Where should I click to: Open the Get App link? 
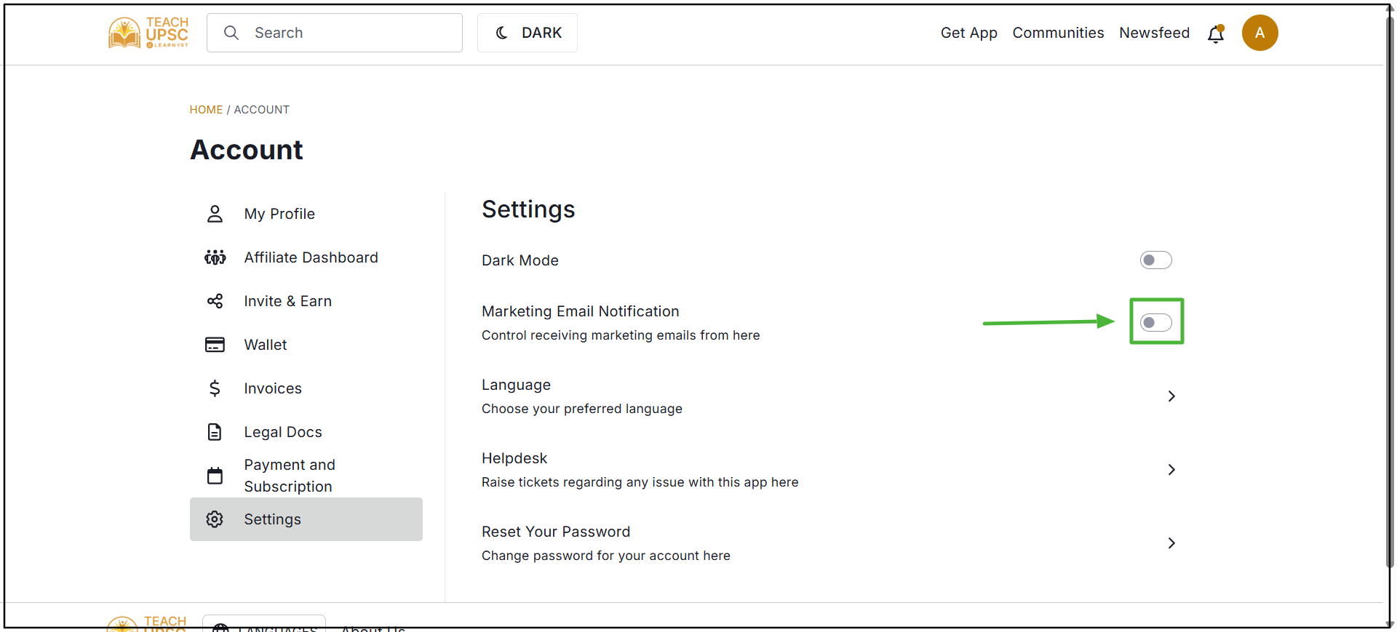968,33
